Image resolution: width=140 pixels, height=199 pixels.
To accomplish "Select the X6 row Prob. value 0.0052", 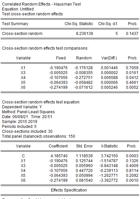I will [x=132, y=87].
